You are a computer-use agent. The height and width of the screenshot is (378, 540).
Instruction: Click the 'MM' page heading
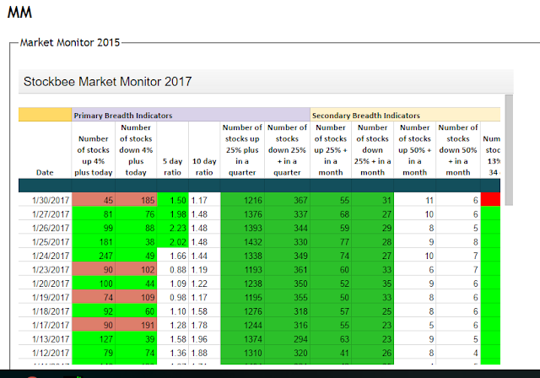click(x=19, y=13)
